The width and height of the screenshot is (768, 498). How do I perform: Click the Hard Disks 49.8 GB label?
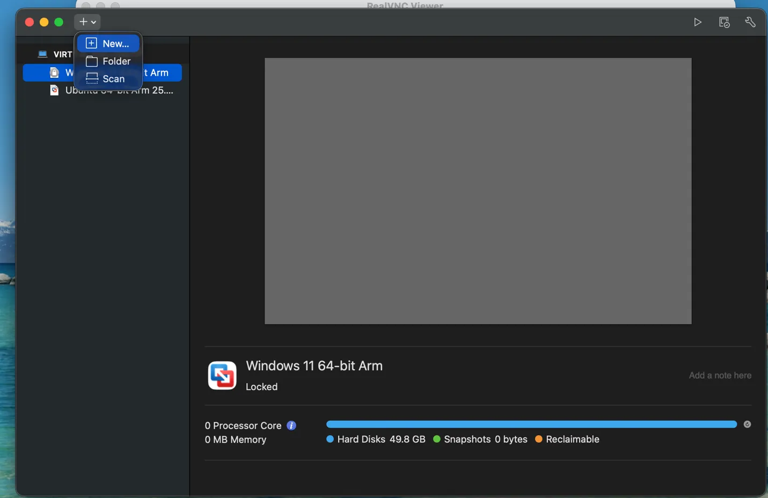click(x=381, y=439)
